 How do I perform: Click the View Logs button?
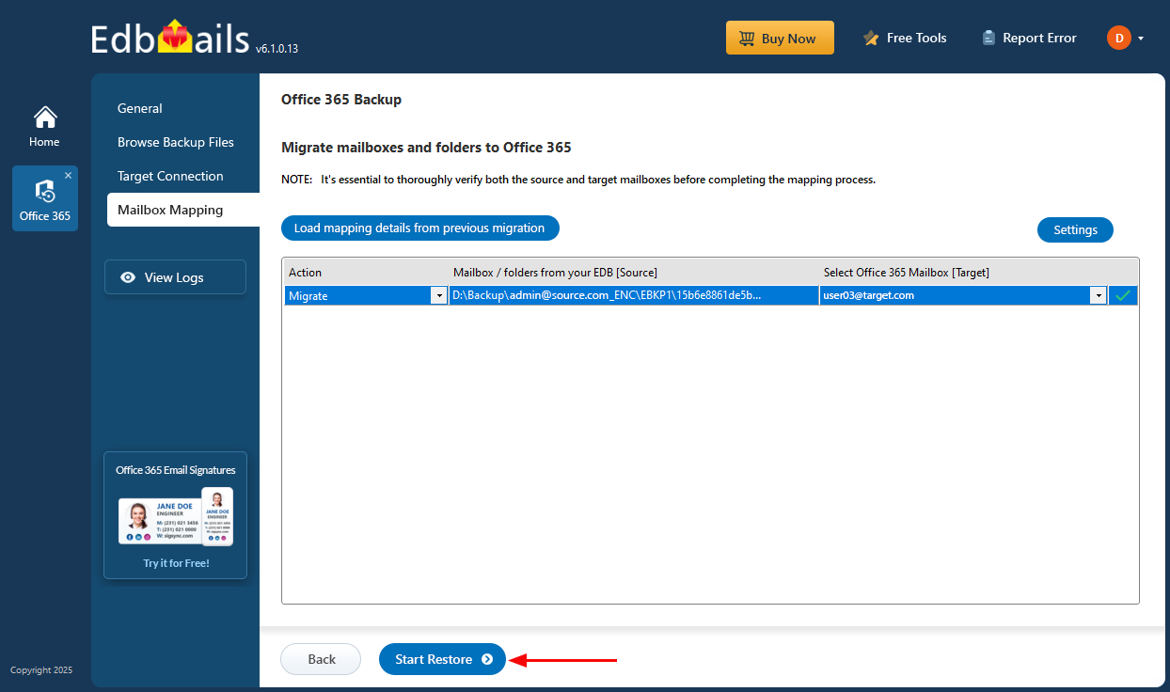tap(175, 277)
